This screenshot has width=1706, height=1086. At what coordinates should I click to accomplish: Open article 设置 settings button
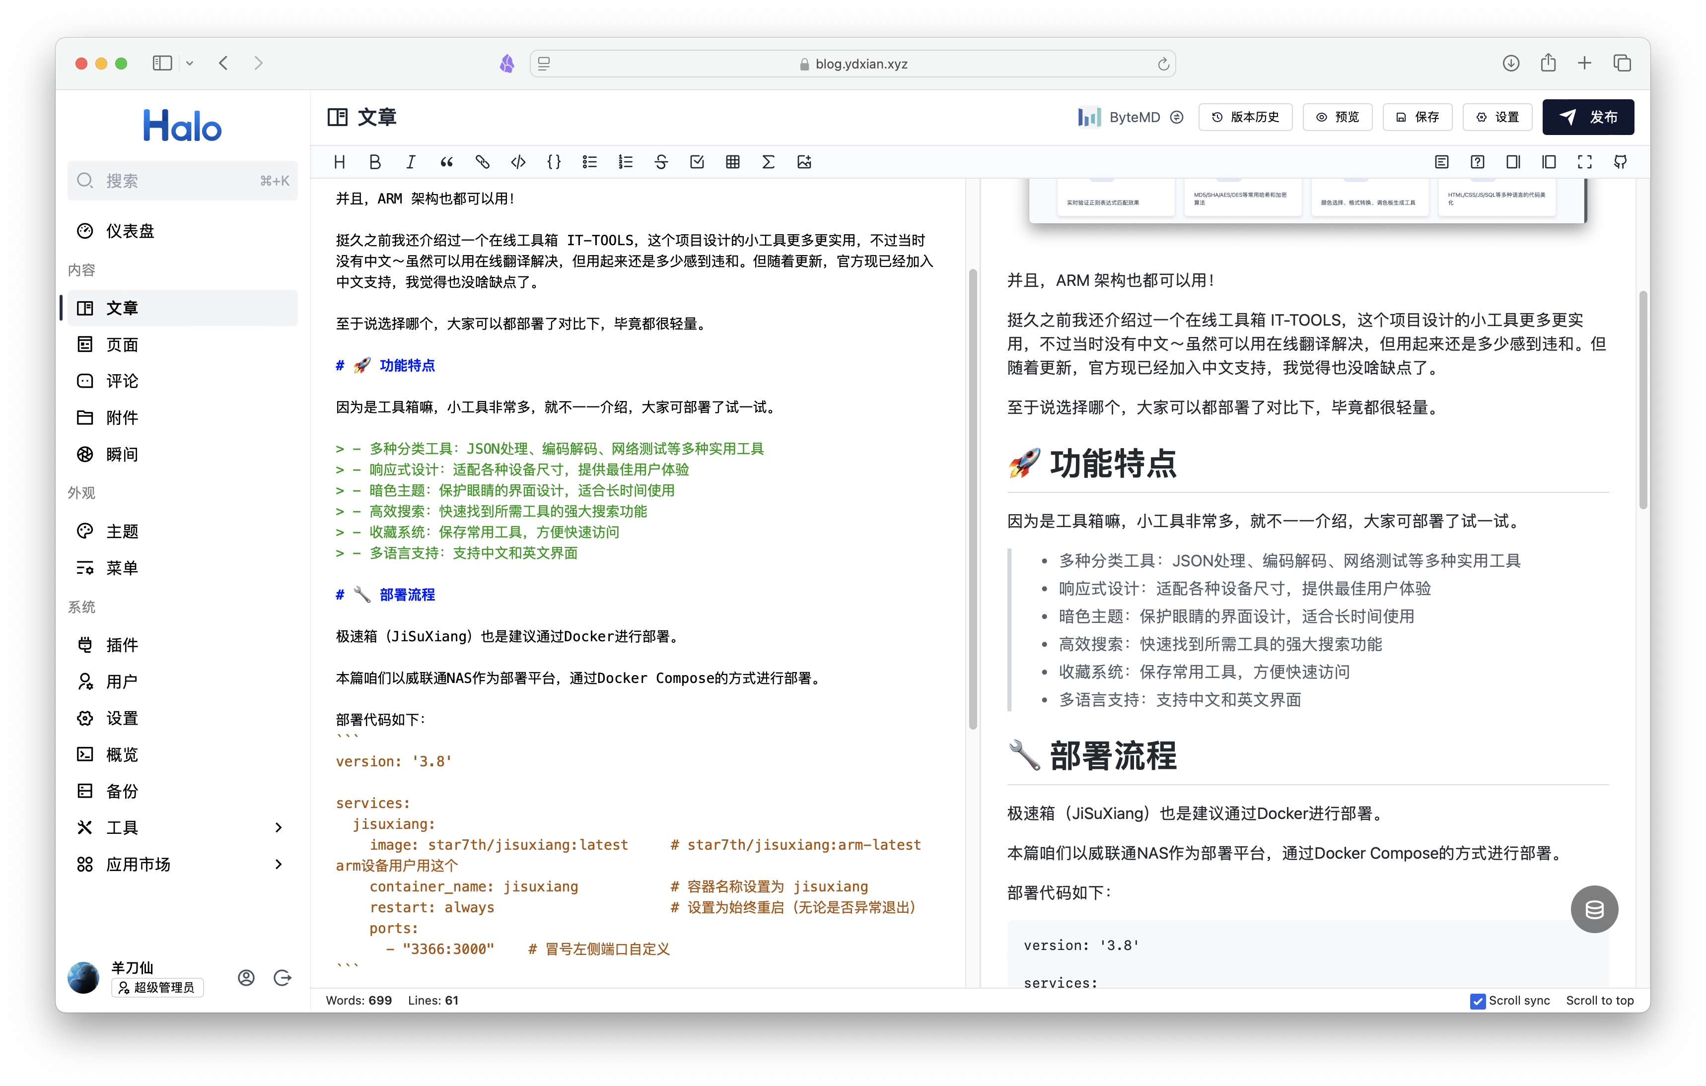1497,117
